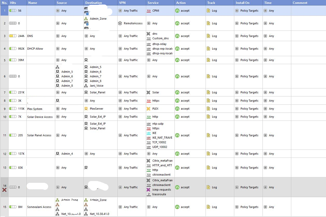
Task: Select the PlexServer host icon in rule 9
Action: click(86, 109)
